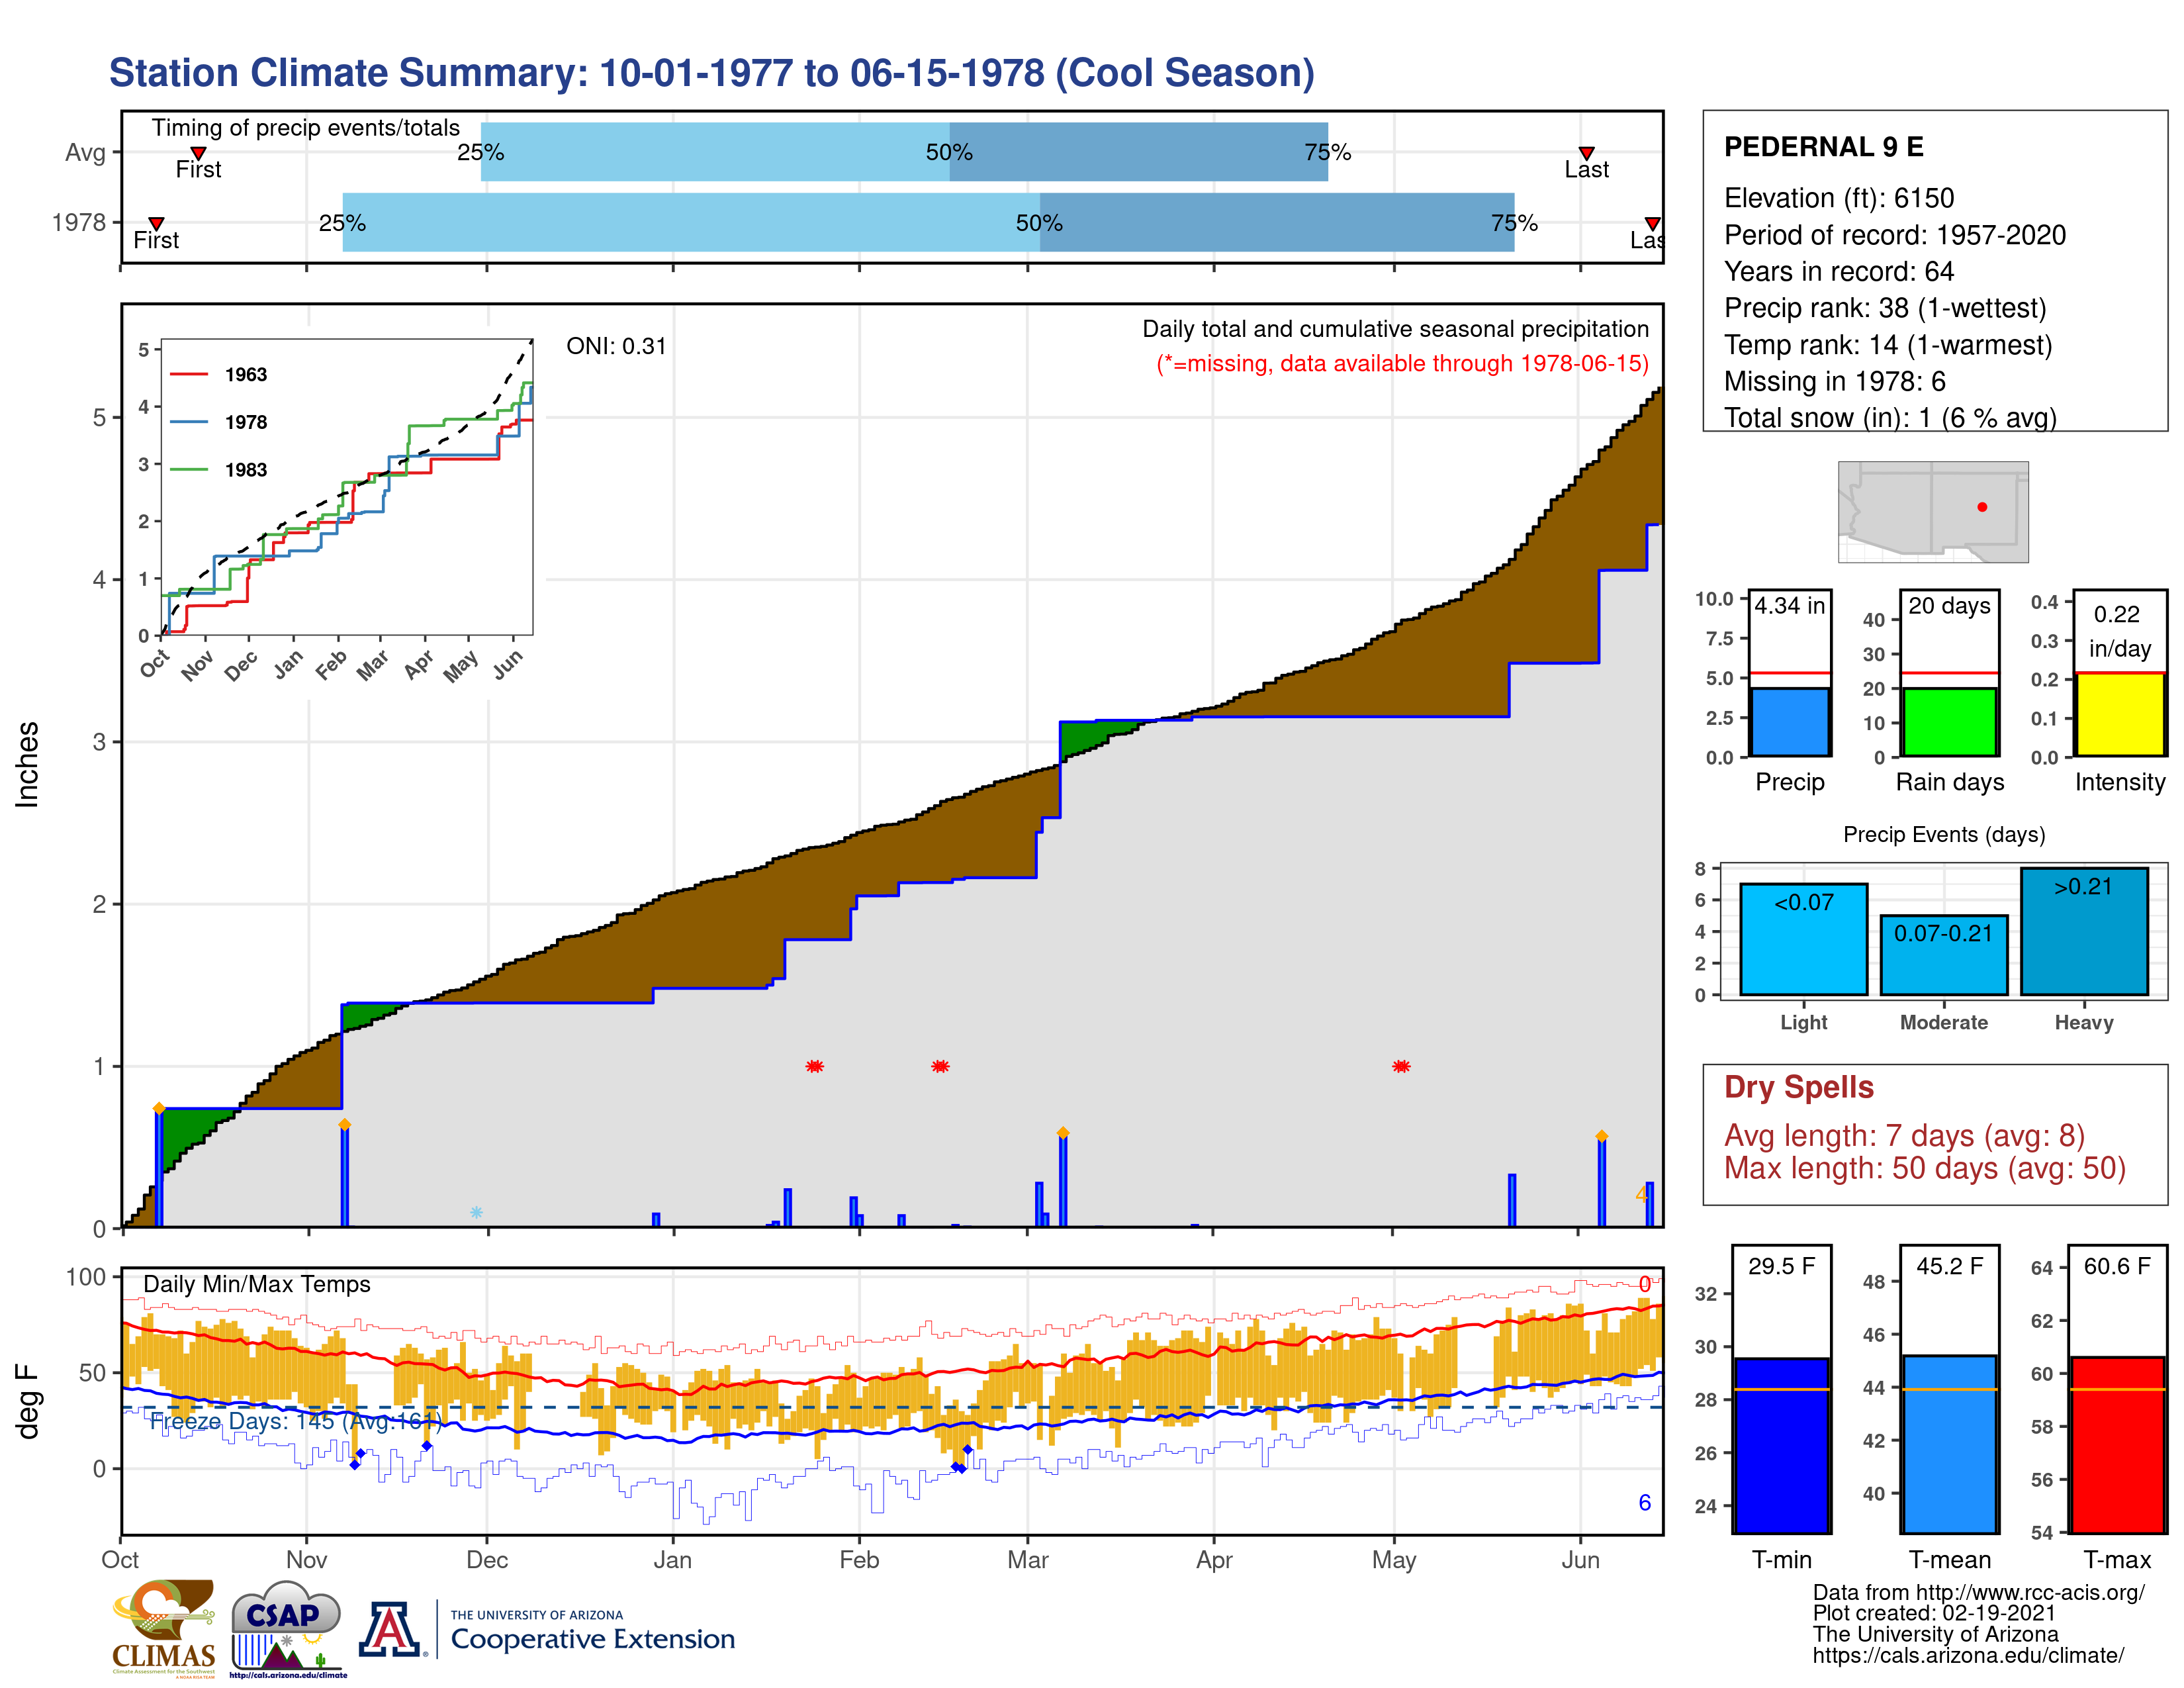Click the PEDERNAL 9 E station name

[1824, 147]
